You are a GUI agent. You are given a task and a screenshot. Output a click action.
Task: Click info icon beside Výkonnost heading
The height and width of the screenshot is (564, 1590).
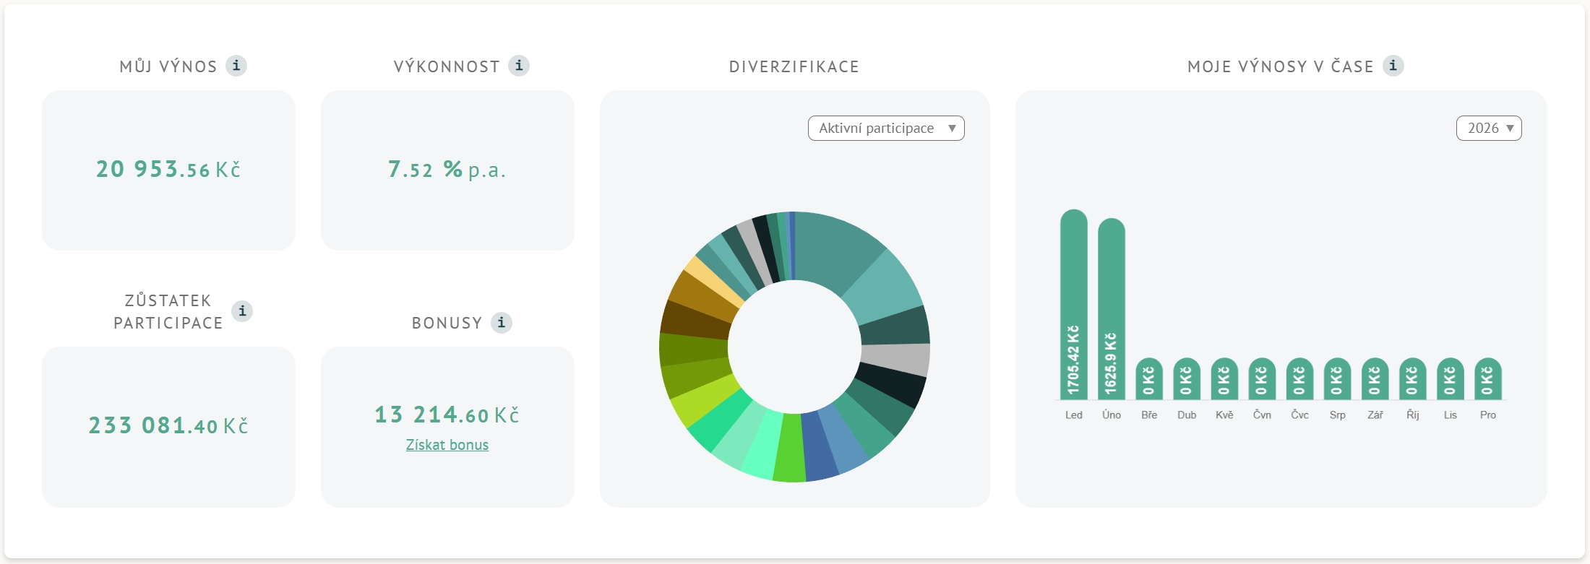(x=519, y=66)
